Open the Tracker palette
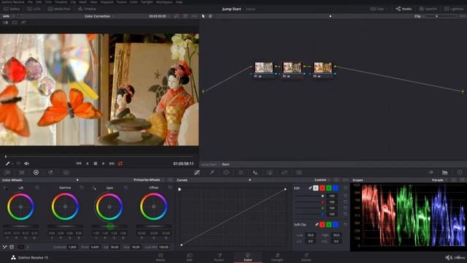 click(241, 172)
